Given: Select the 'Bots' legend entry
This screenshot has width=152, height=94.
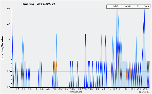Looking at the screenshot, I should click(x=146, y=6).
